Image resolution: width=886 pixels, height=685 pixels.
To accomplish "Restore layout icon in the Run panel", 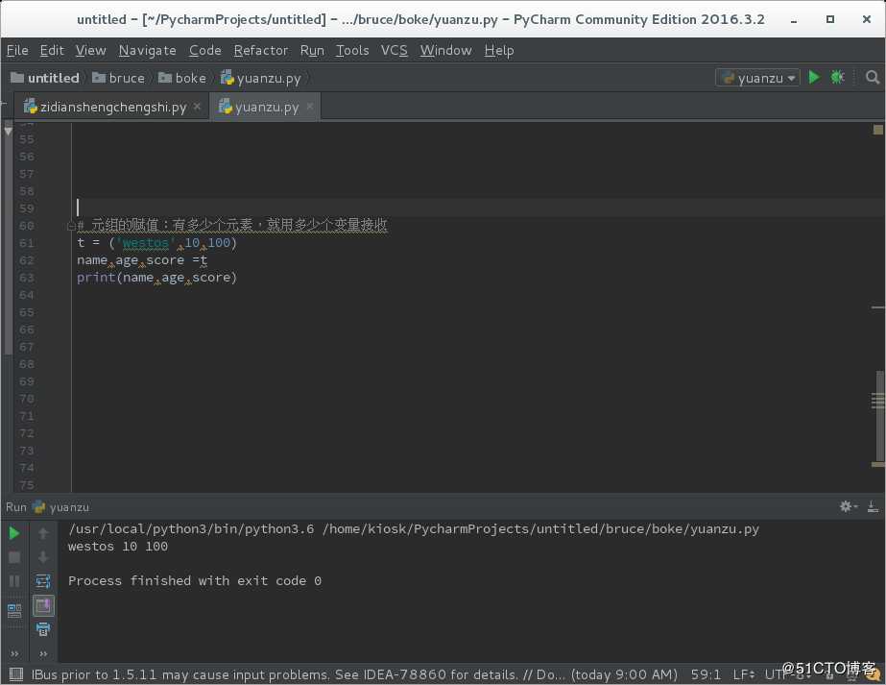I will pos(14,611).
